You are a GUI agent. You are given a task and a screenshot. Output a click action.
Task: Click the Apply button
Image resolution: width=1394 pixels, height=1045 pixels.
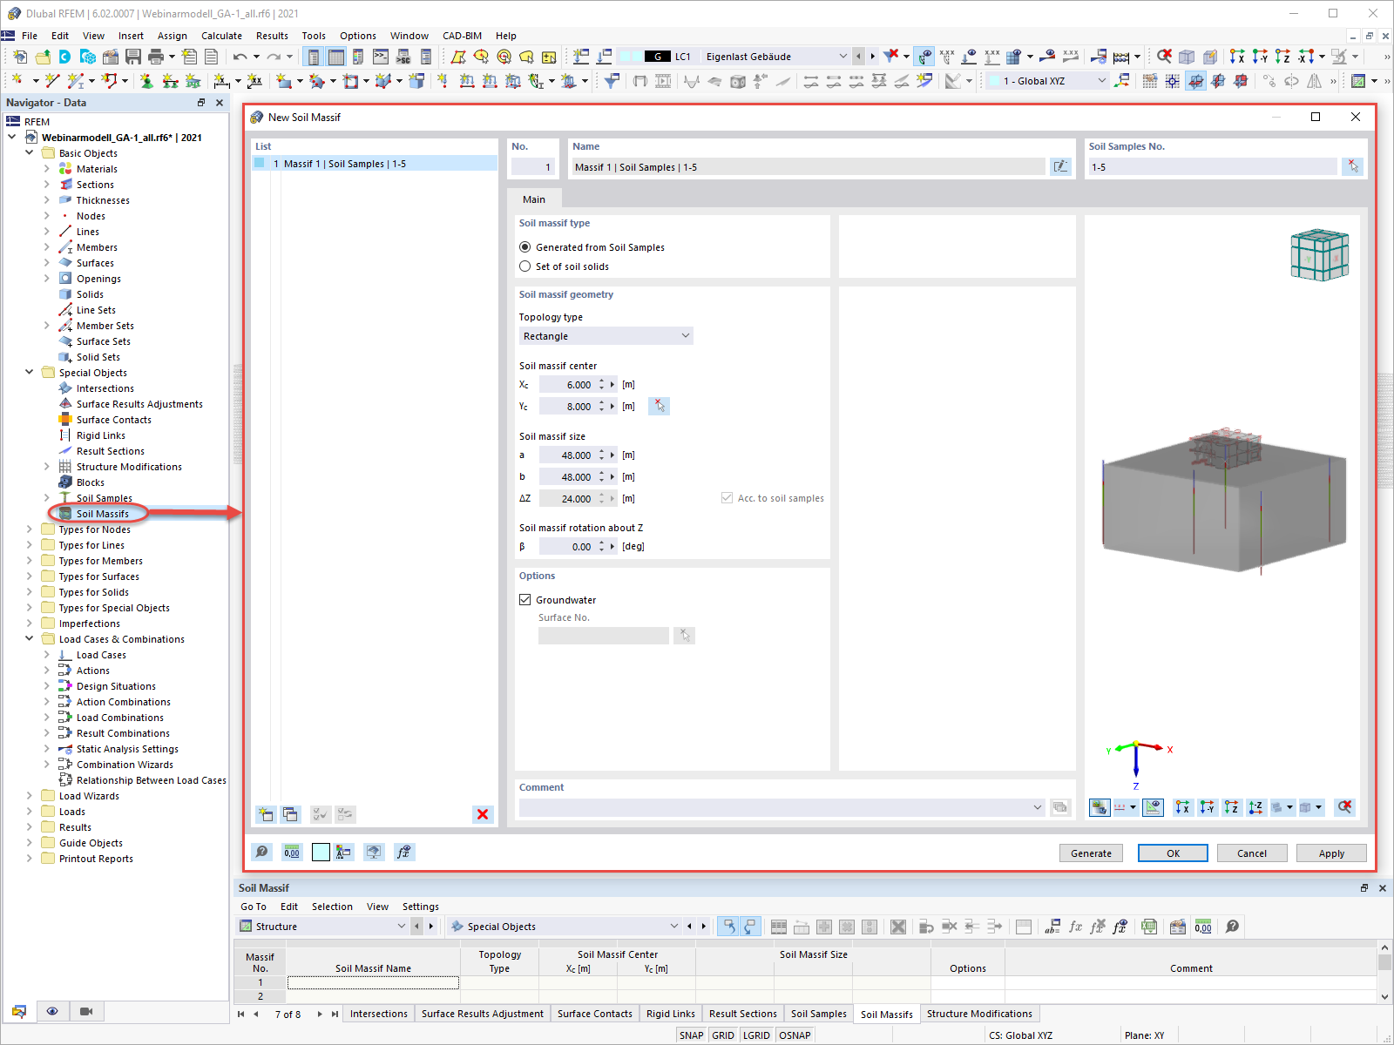tap(1331, 853)
